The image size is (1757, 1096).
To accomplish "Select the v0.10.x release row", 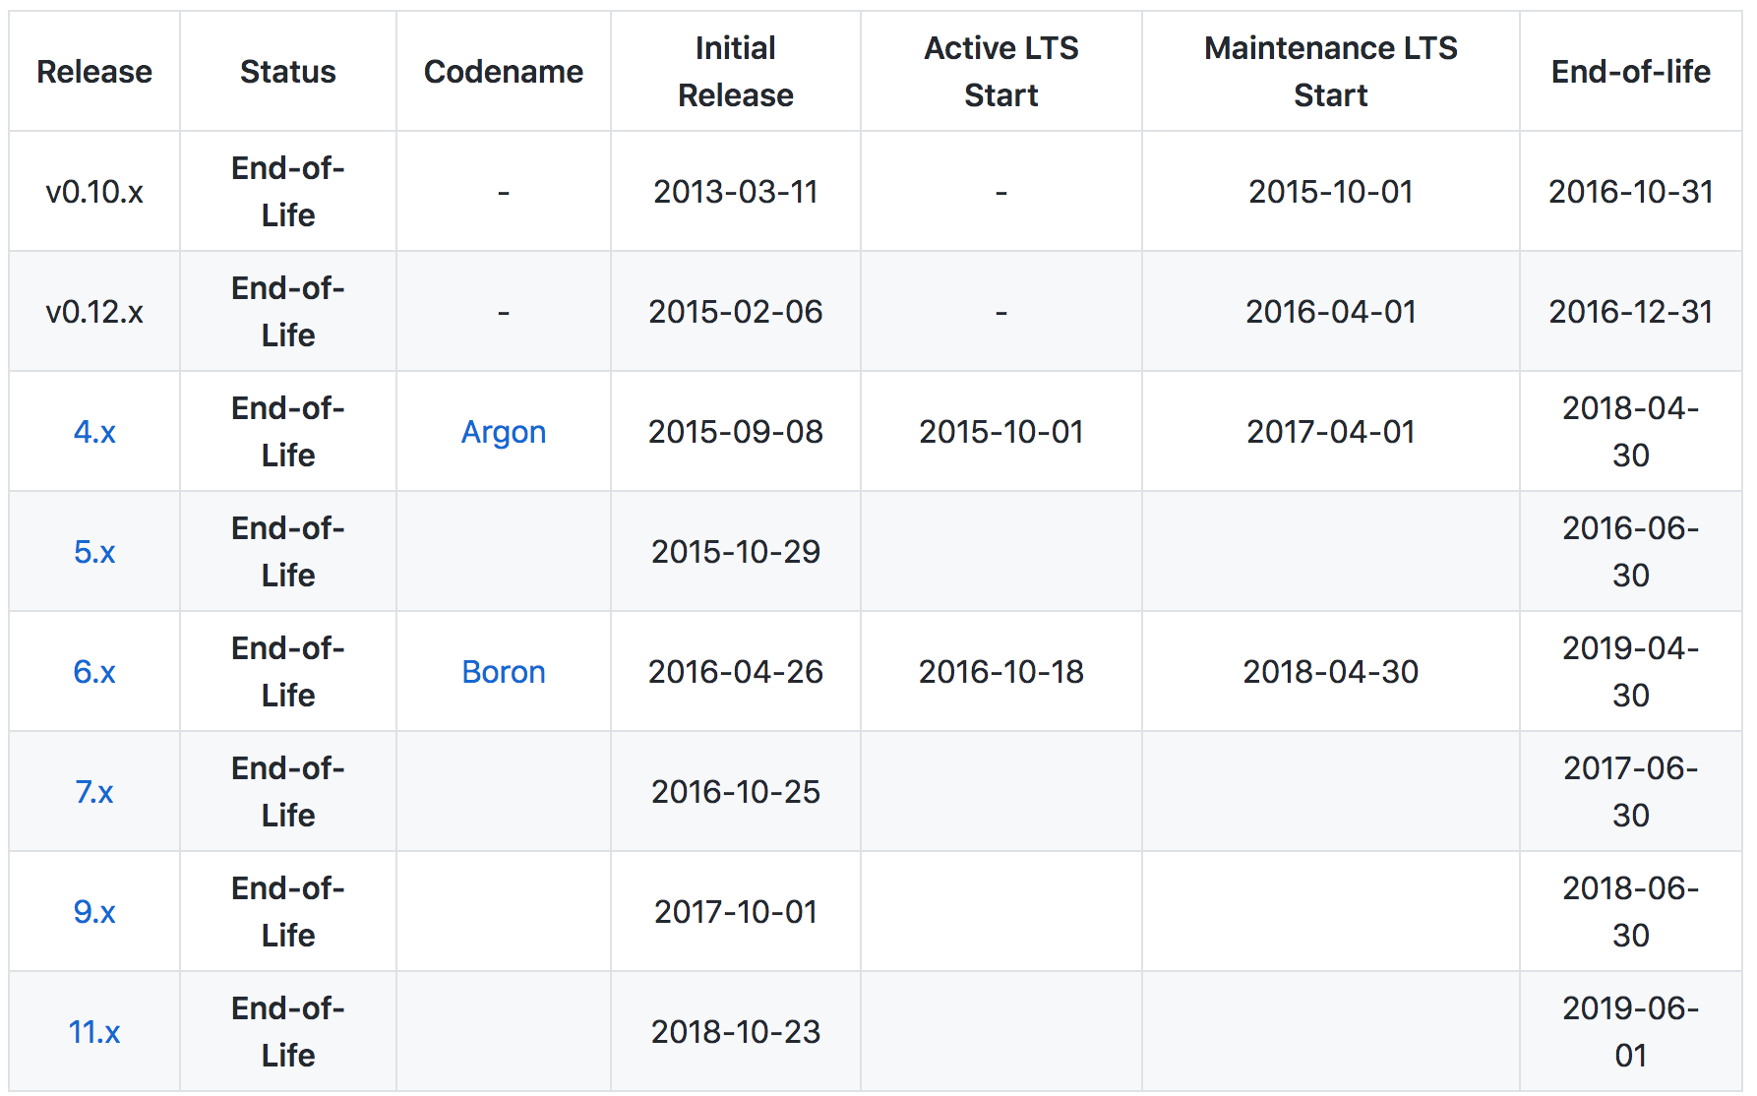I will click(x=94, y=191).
